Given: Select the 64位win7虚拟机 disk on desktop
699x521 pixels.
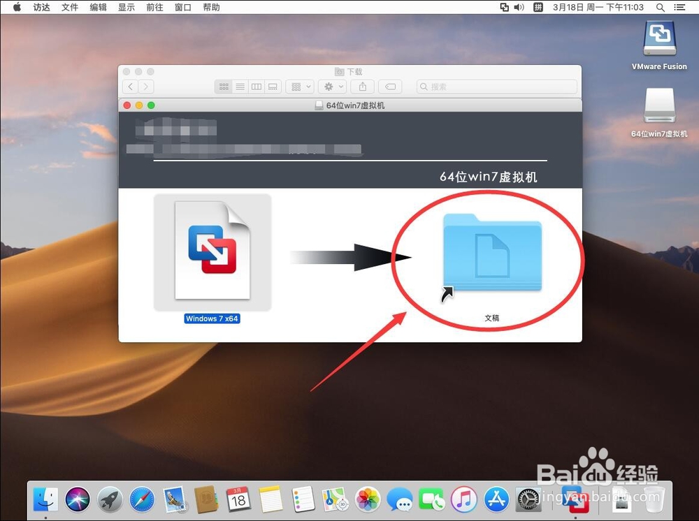Looking at the screenshot, I should (x=659, y=106).
